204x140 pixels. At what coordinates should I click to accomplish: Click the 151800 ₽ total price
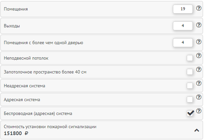[16, 133]
